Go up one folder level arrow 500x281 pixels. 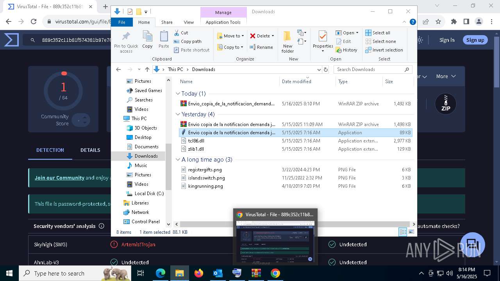pos(147,69)
